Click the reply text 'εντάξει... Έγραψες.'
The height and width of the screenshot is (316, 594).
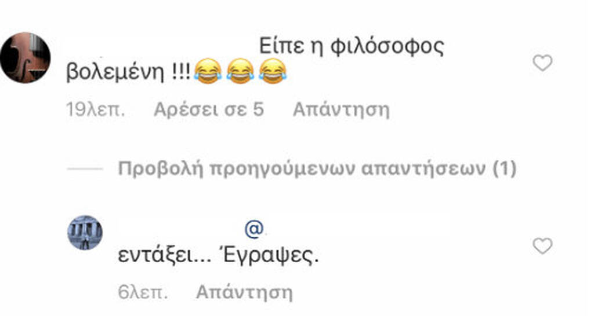218,256
